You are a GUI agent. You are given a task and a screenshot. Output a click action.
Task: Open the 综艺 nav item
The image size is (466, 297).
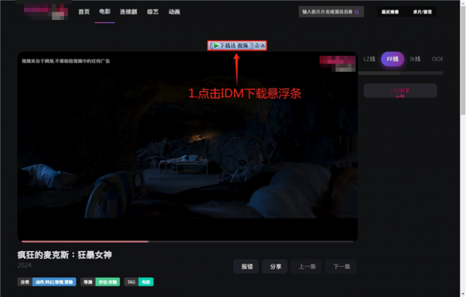click(153, 12)
